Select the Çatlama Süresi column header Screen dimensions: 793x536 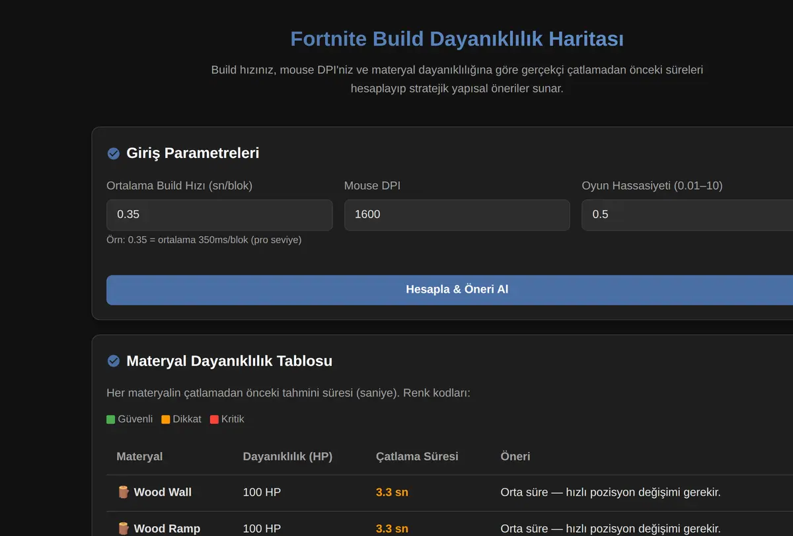[x=417, y=456]
